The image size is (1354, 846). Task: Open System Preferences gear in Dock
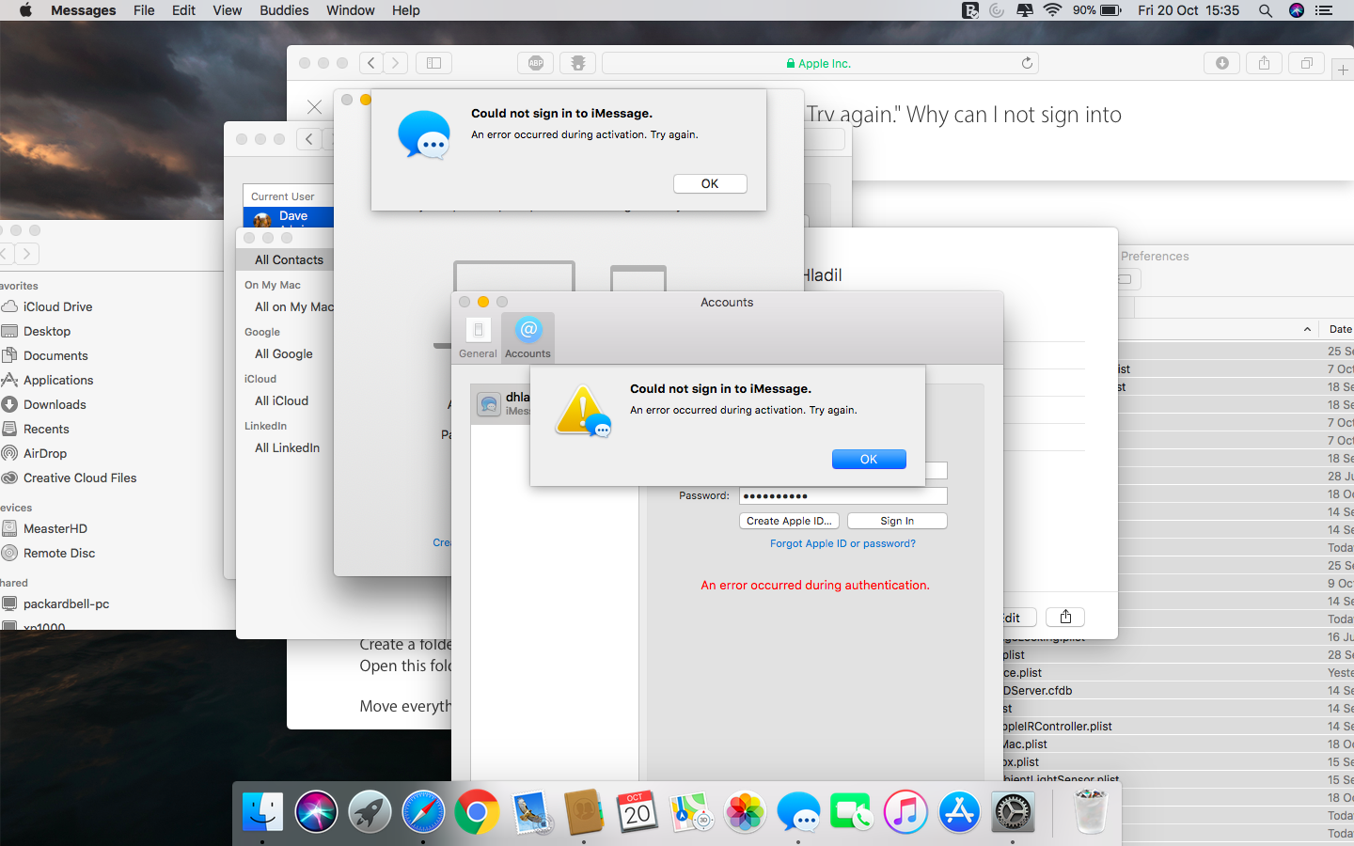tap(1013, 812)
